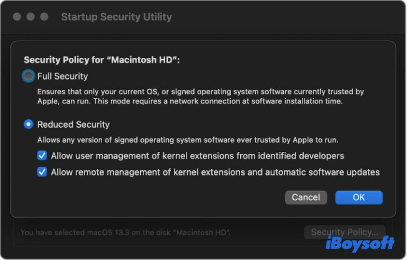Screen dimensions: 407x260
Task: Click the Security Policy for "Macintosh HD" heading
Action: coord(102,60)
